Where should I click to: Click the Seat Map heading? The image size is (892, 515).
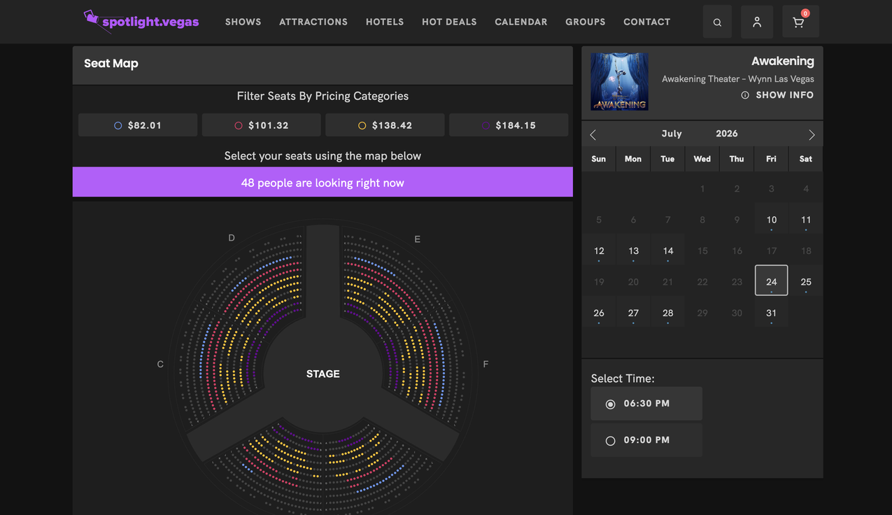click(x=111, y=63)
